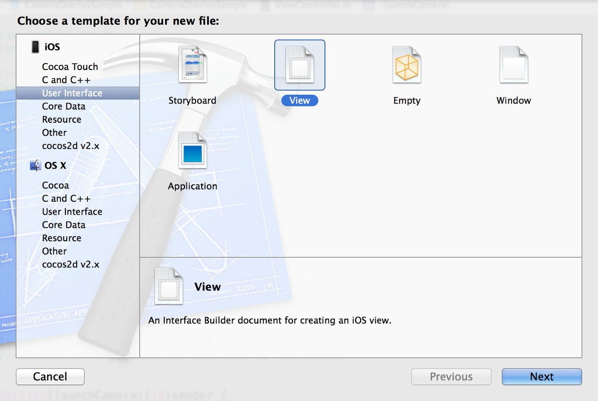Open Resource under the OS X section

point(62,238)
